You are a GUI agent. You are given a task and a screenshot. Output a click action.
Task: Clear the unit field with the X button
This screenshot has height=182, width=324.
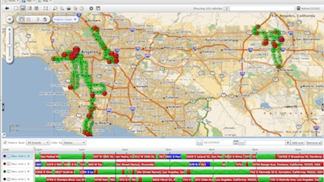[x=288, y=142]
